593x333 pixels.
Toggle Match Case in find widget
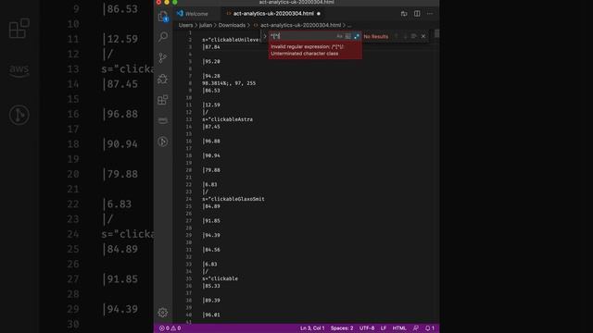point(339,36)
